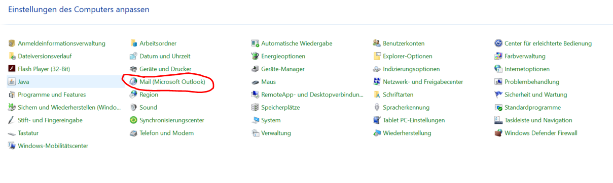The height and width of the screenshot is (183, 613).
Task: Open the Schriftarten fonts icon
Action: (x=377, y=95)
